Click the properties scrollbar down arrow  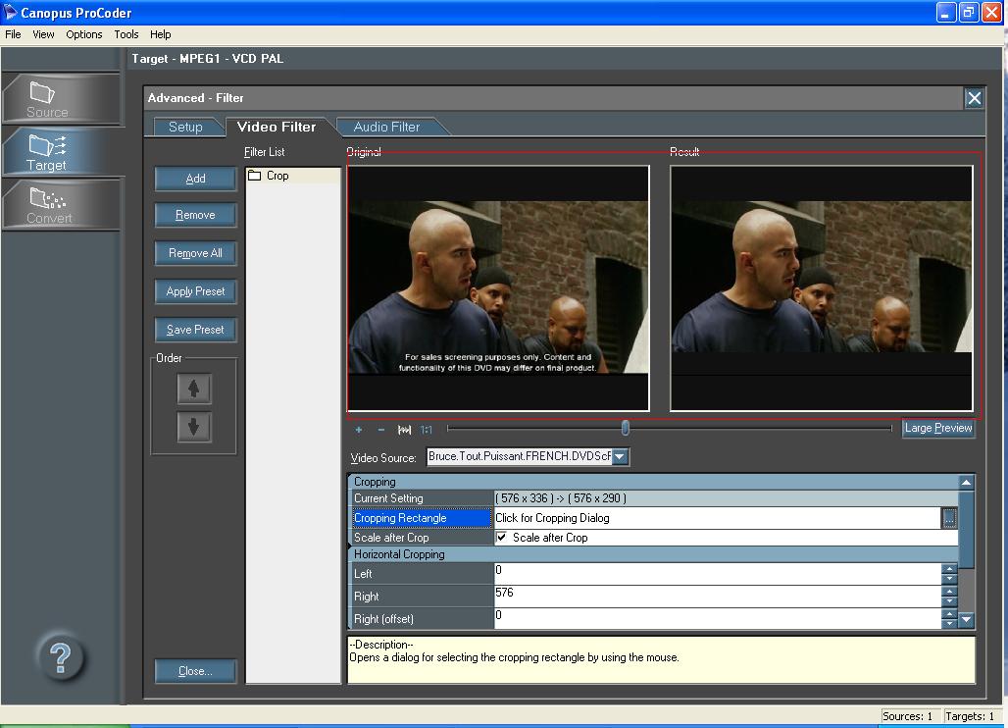(x=966, y=620)
